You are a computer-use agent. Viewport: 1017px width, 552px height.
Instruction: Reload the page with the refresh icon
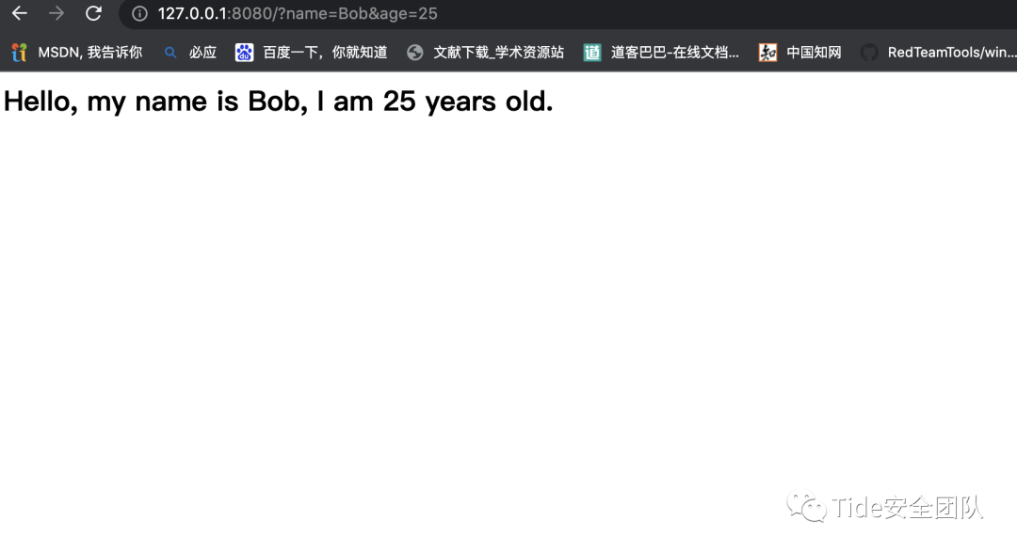93,13
